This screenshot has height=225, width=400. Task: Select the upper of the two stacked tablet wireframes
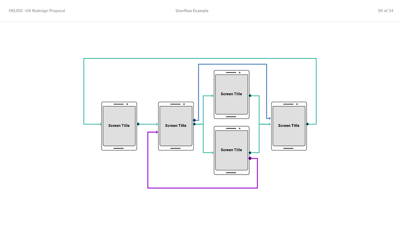click(231, 95)
